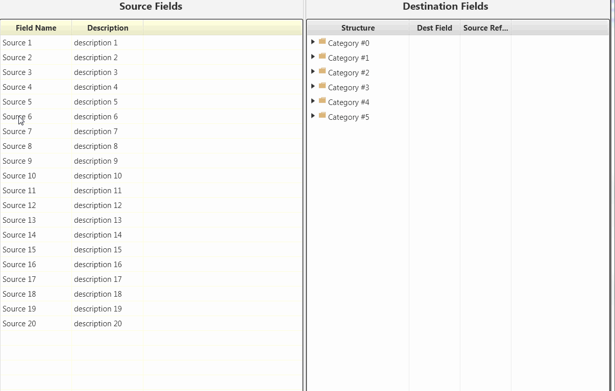Click the folder icon beside Category #5

coord(322,115)
